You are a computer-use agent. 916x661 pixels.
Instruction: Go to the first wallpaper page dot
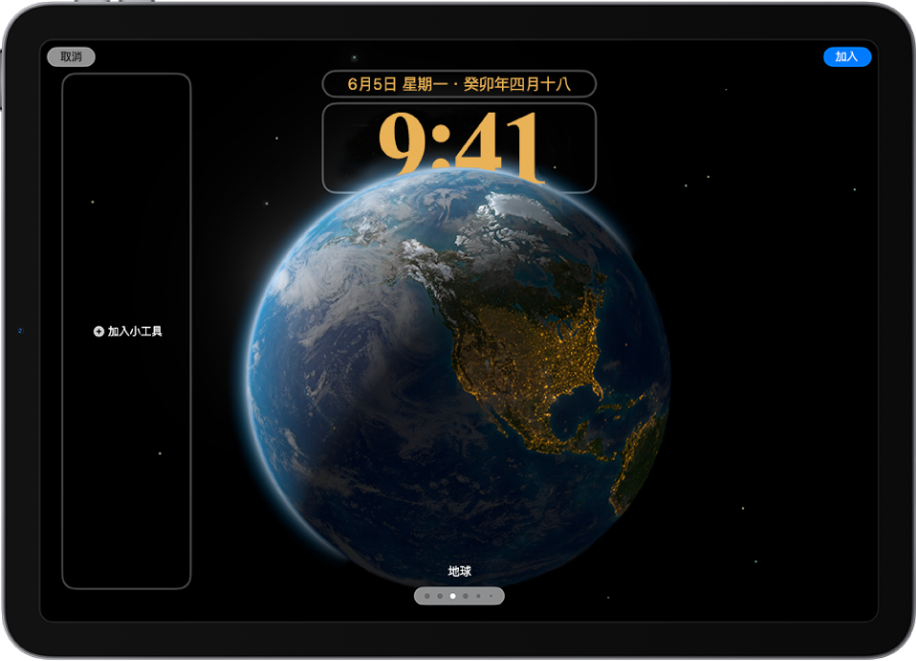coord(426,596)
